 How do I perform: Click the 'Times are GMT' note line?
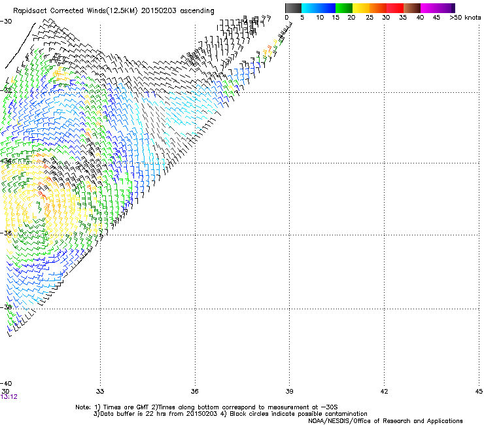tap(207, 407)
